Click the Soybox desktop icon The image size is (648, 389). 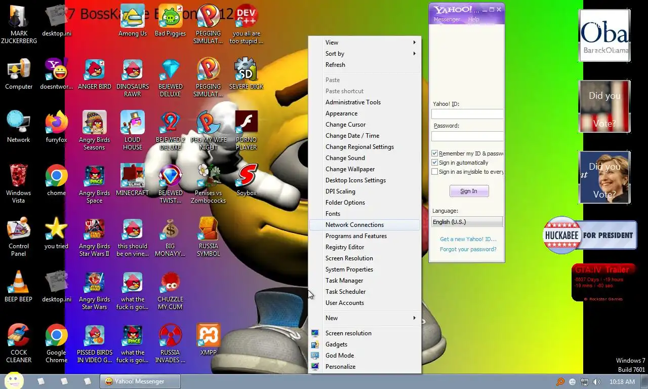tap(246, 181)
